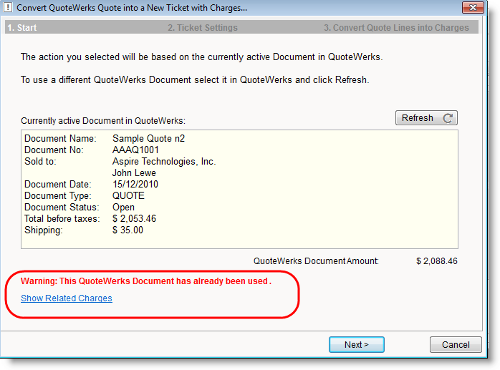Click the total before taxes $ 2,053.46
Screen dimensions: 500x370
(x=134, y=219)
